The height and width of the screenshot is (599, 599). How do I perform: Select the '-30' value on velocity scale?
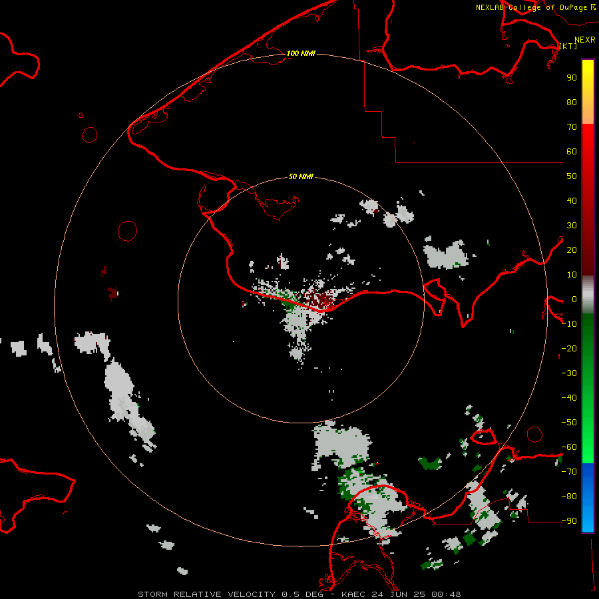point(569,373)
